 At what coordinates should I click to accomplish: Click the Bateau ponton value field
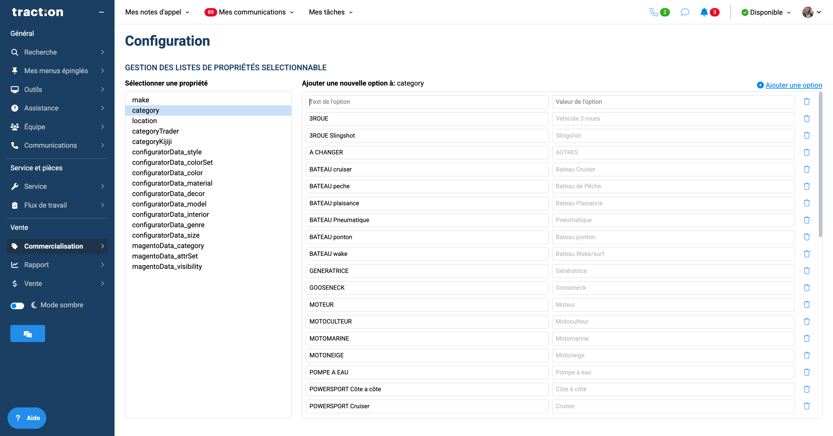(x=673, y=237)
